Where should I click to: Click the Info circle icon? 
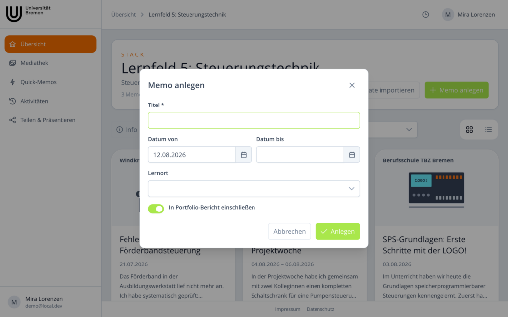point(120,130)
